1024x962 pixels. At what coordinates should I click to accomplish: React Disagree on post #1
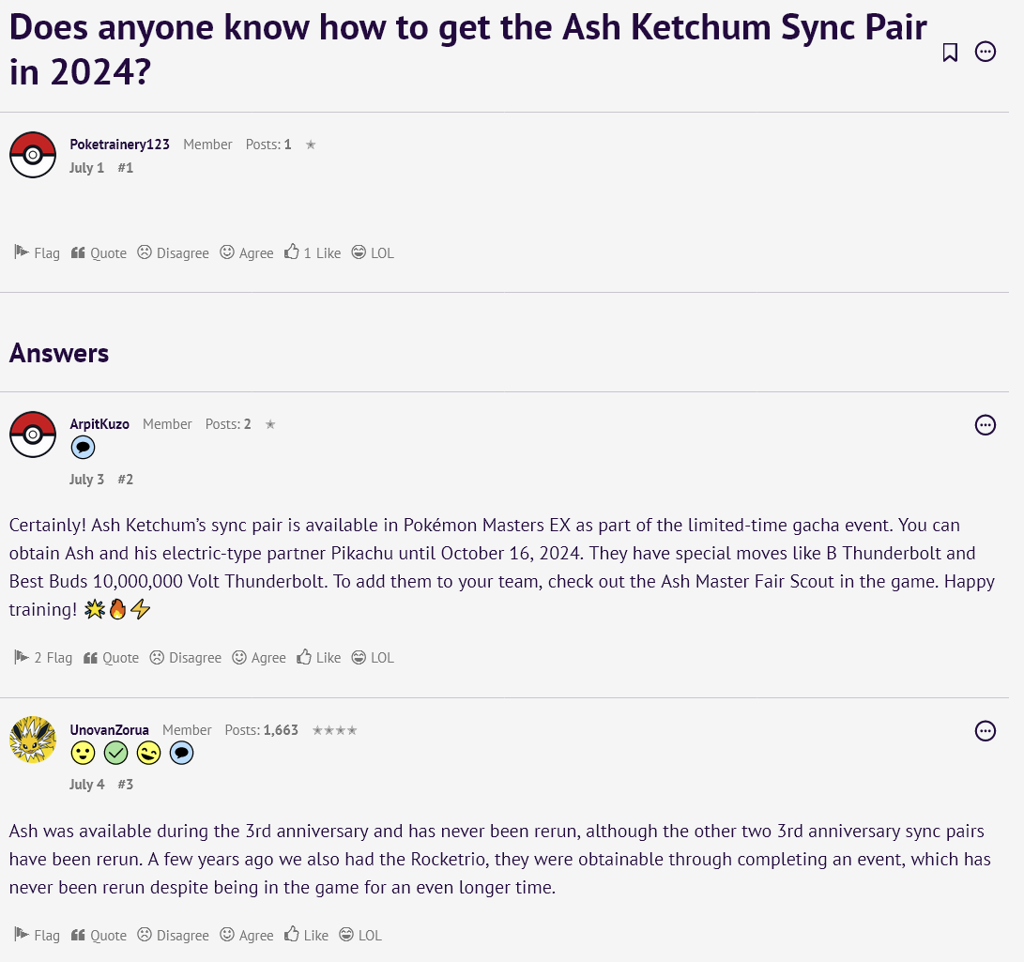(x=173, y=252)
